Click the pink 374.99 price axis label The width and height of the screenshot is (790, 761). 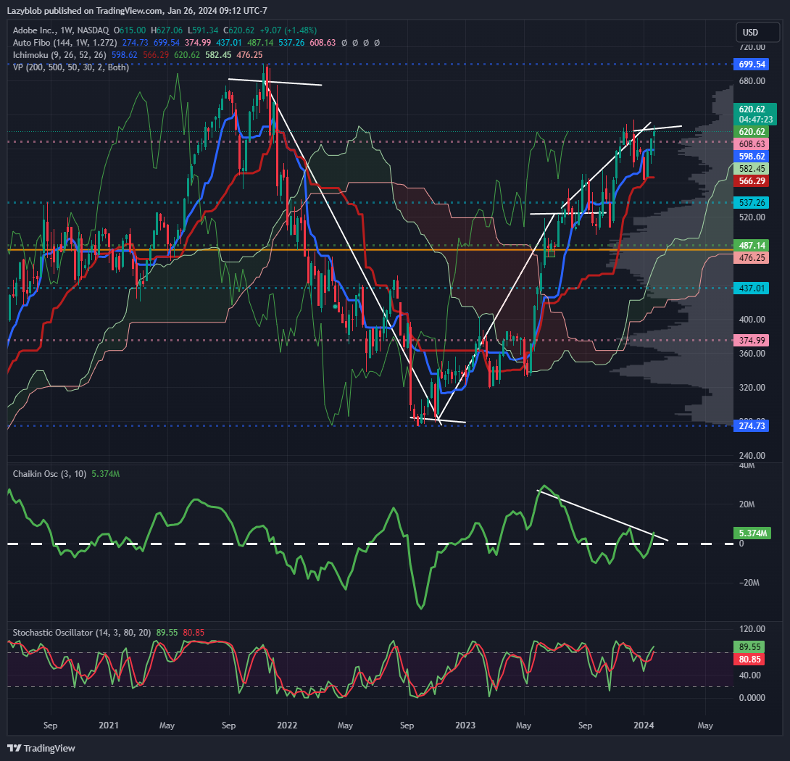[x=751, y=340]
